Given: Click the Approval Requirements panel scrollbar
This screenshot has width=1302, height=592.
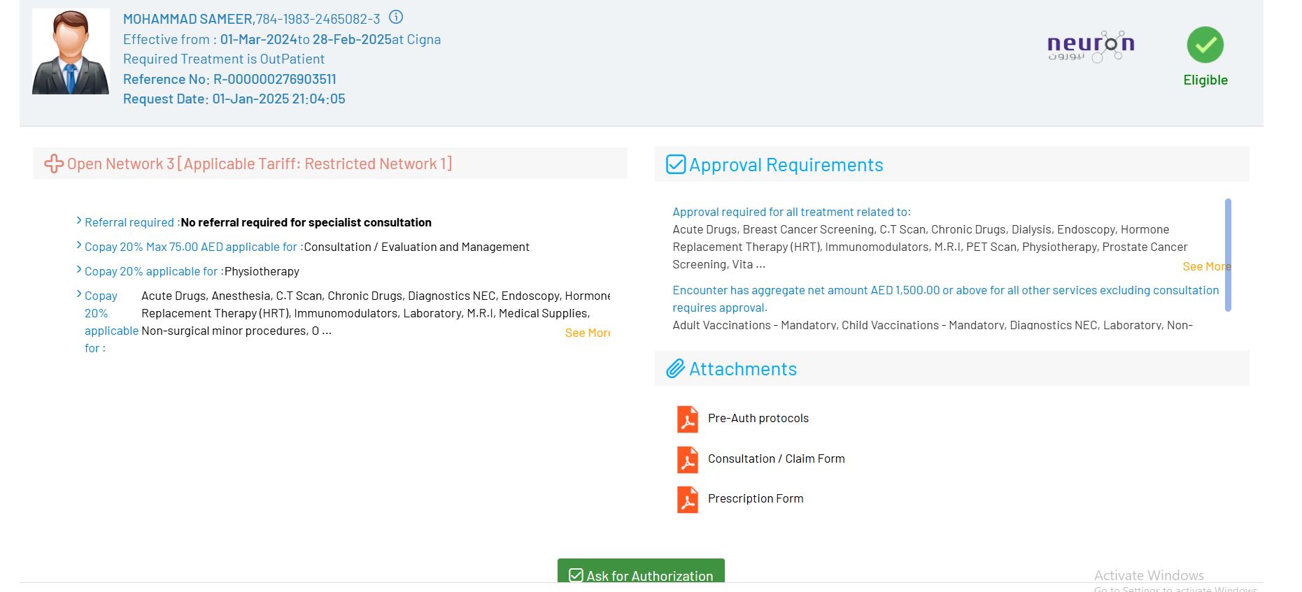Looking at the screenshot, I should tap(1228, 255).
